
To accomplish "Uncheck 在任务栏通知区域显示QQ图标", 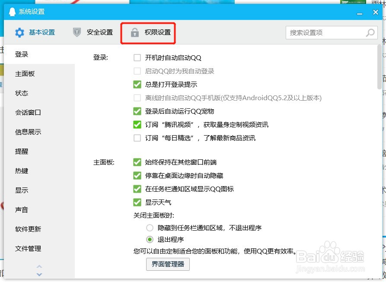I will (x=137, y=189).
